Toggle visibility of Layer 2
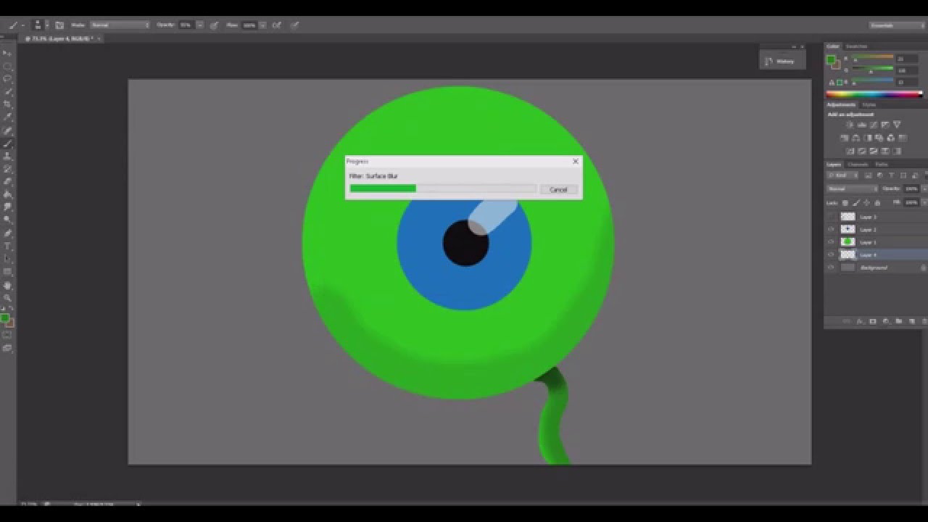The image size is (928, 522). [832, 229]
